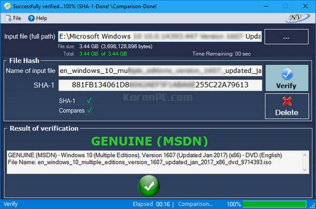316x209 pixels.
Task: Click the File Name iso line in results
Action: click(x=140, y=162)
